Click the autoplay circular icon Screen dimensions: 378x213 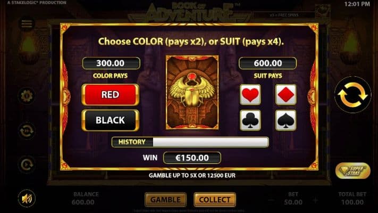27,165
